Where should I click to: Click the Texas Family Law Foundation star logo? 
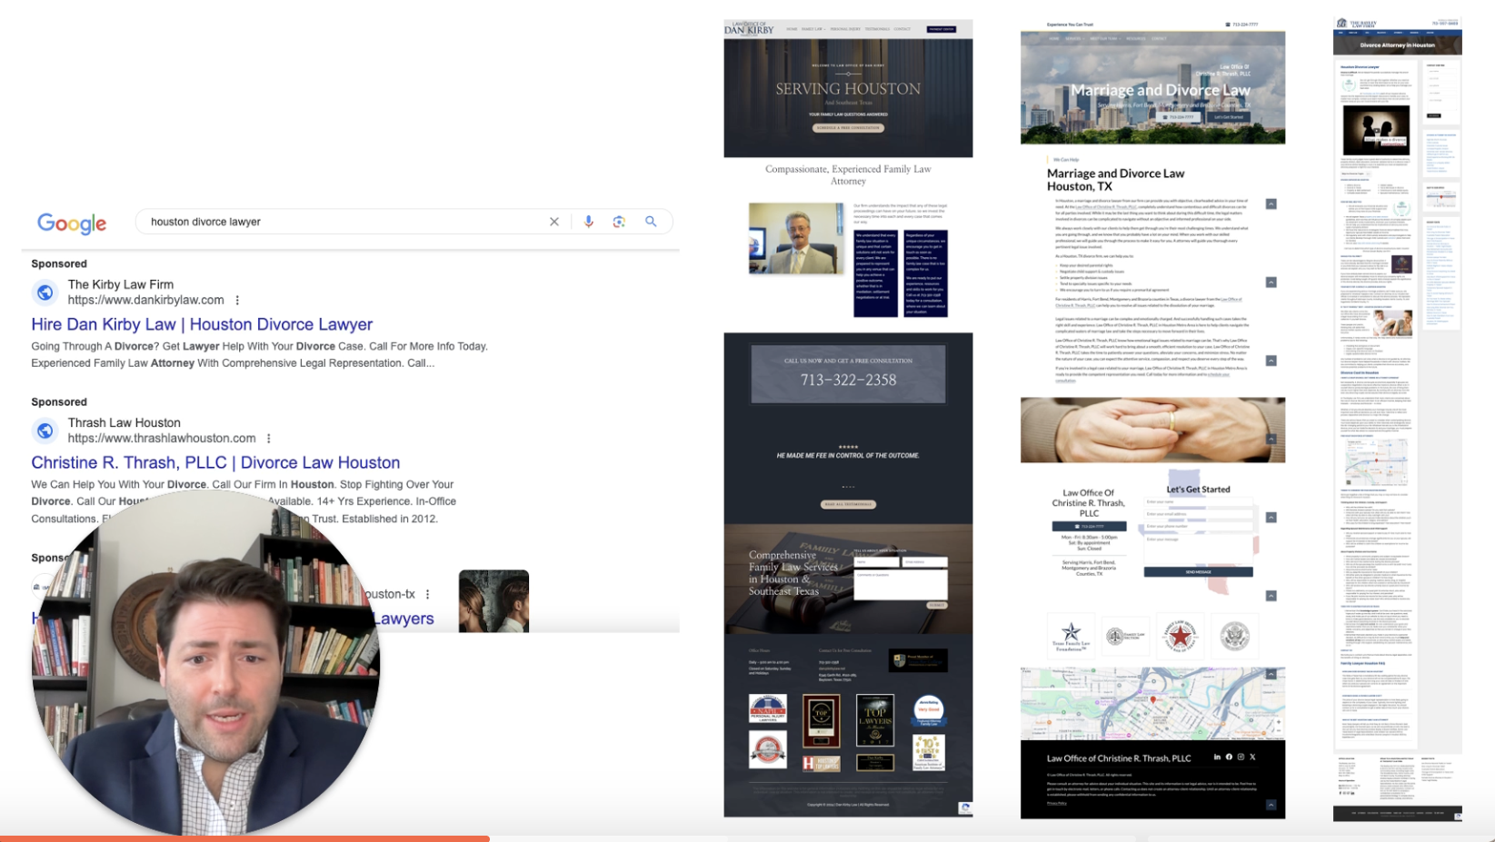tap(1071, 636)
